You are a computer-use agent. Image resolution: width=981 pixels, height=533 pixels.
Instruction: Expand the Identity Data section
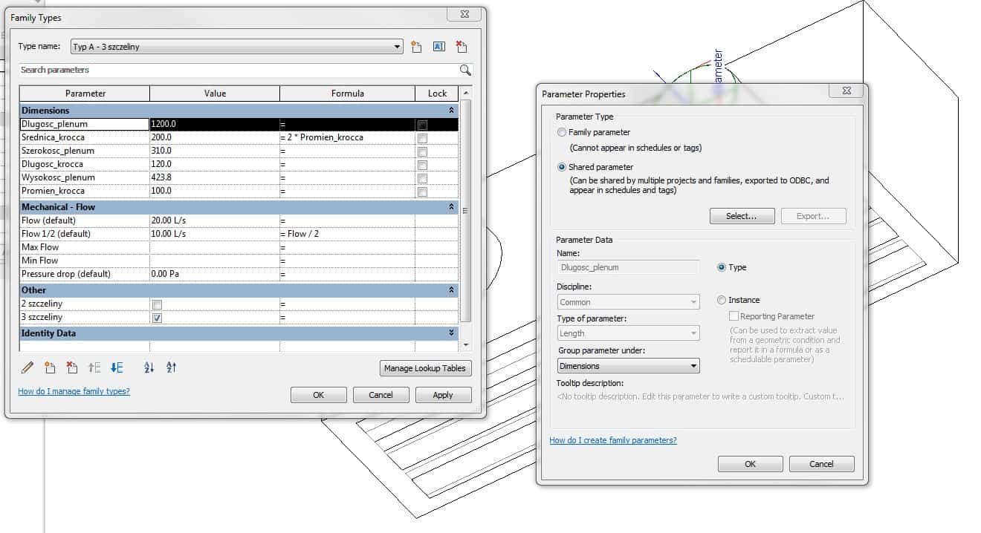(x=451, y=333)
